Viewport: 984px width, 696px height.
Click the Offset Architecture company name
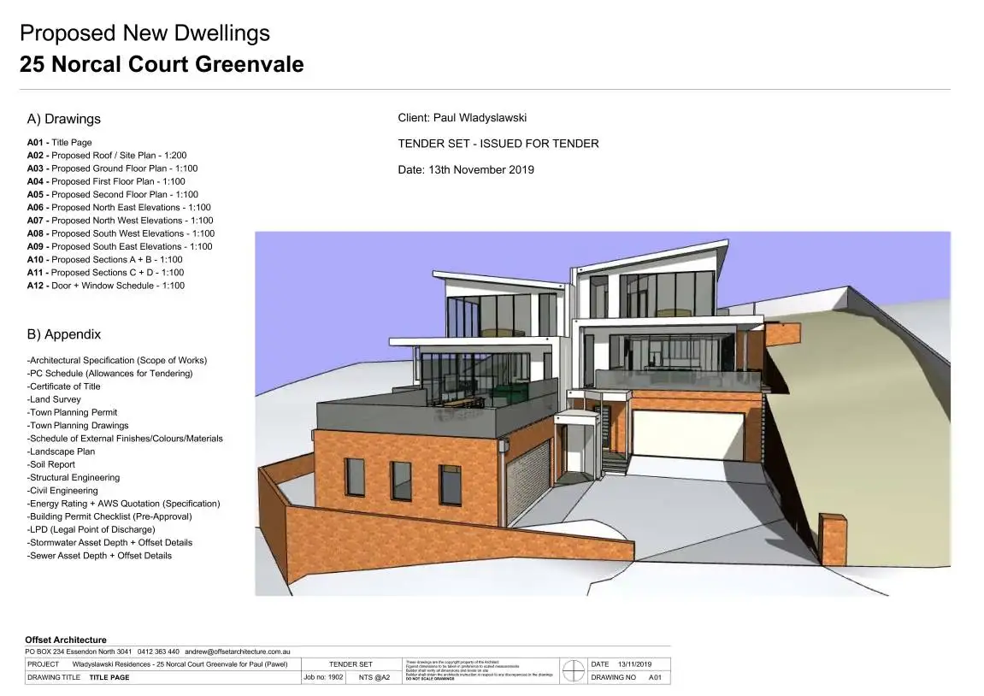66,640
